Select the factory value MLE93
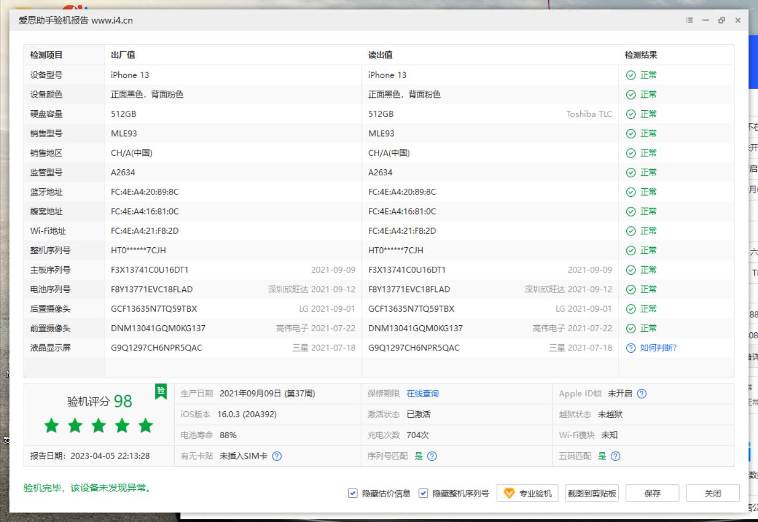Image resolution: width=758 pixels, height=522 pixels. tap(124, 133)
